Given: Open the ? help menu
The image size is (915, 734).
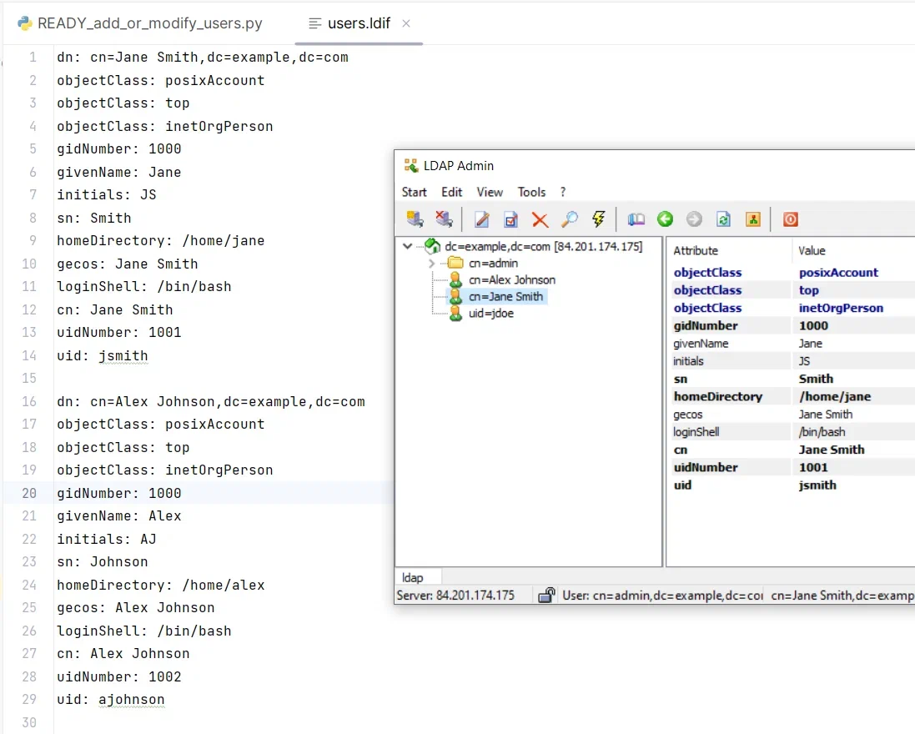Looking at the screenshot, I should click(x=562, y=192).
